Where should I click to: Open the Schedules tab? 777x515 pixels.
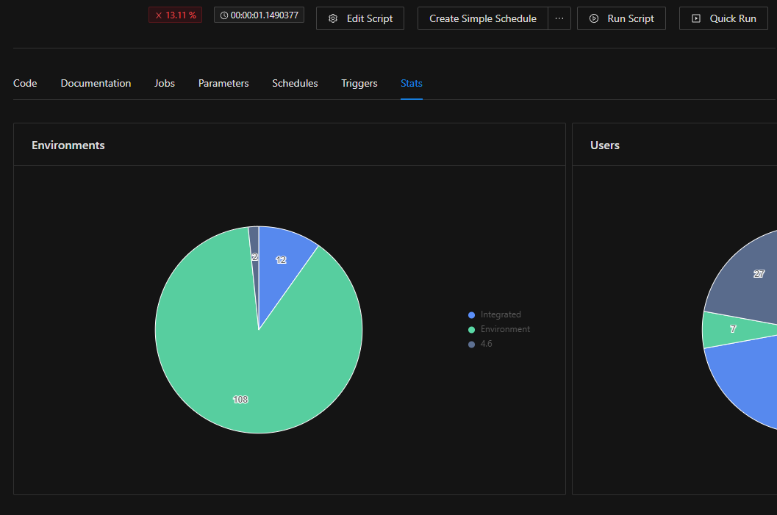point(295,83)
